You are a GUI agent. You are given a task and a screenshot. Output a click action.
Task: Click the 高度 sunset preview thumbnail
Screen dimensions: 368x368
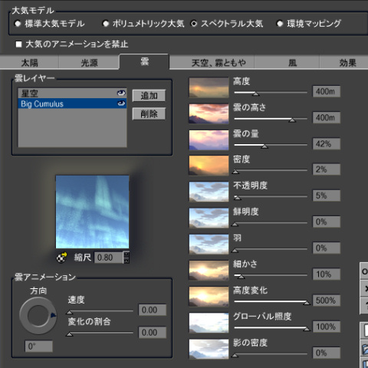pos(209,87)
